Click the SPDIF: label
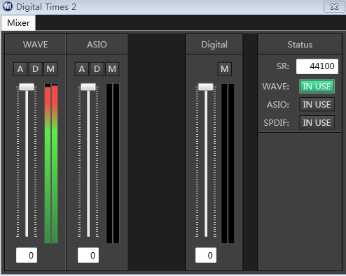 coord(277,122)
